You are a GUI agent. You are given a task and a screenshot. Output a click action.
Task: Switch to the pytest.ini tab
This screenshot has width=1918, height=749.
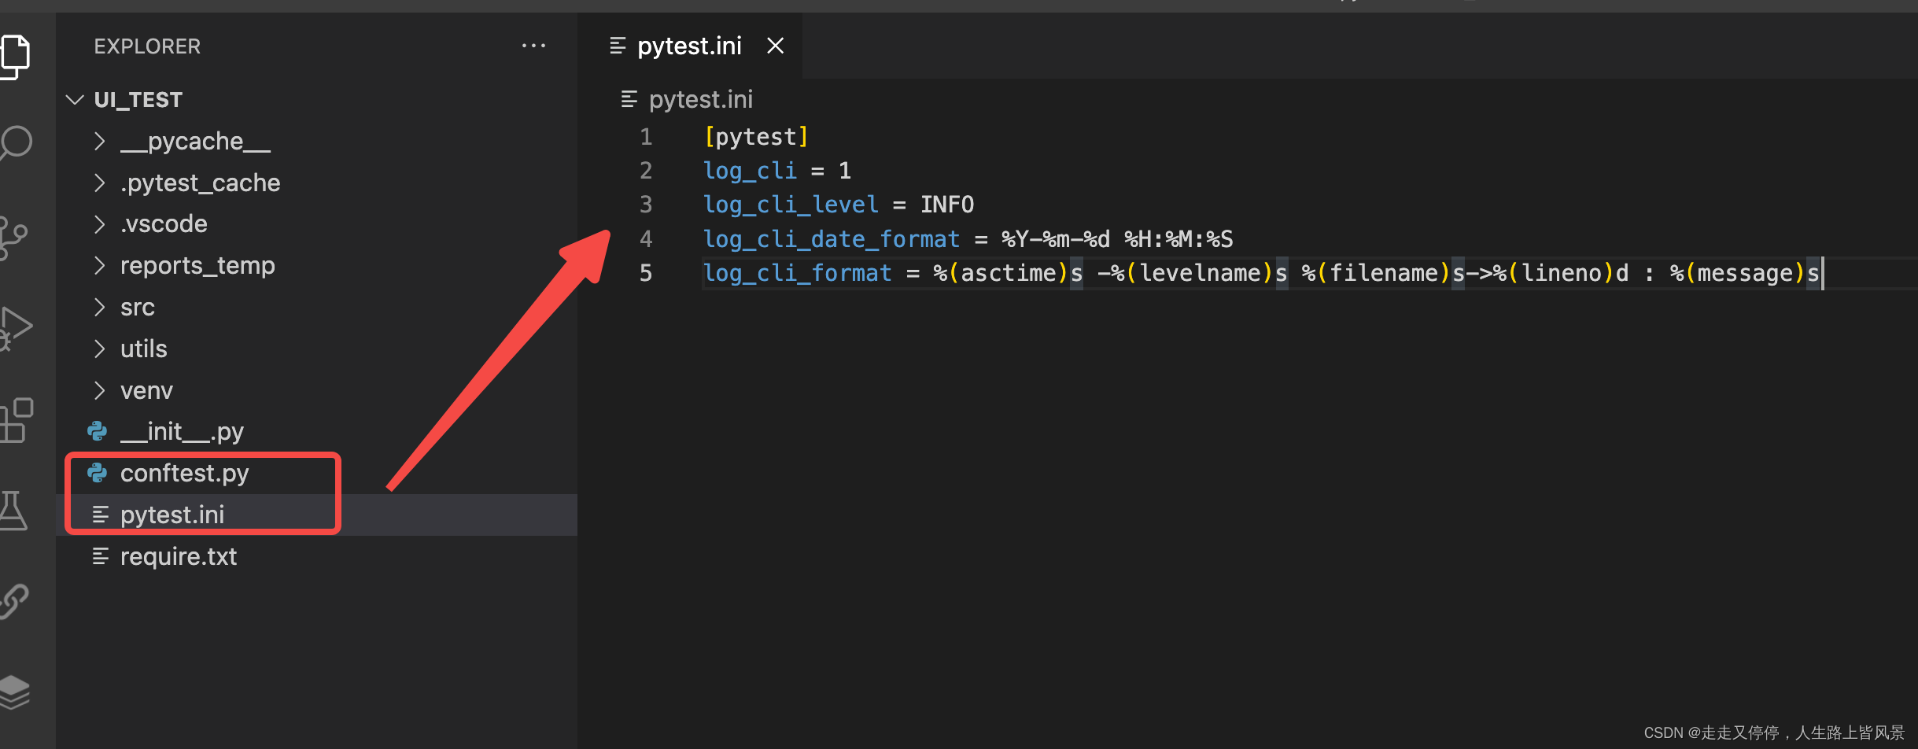[x=689, y=46]
